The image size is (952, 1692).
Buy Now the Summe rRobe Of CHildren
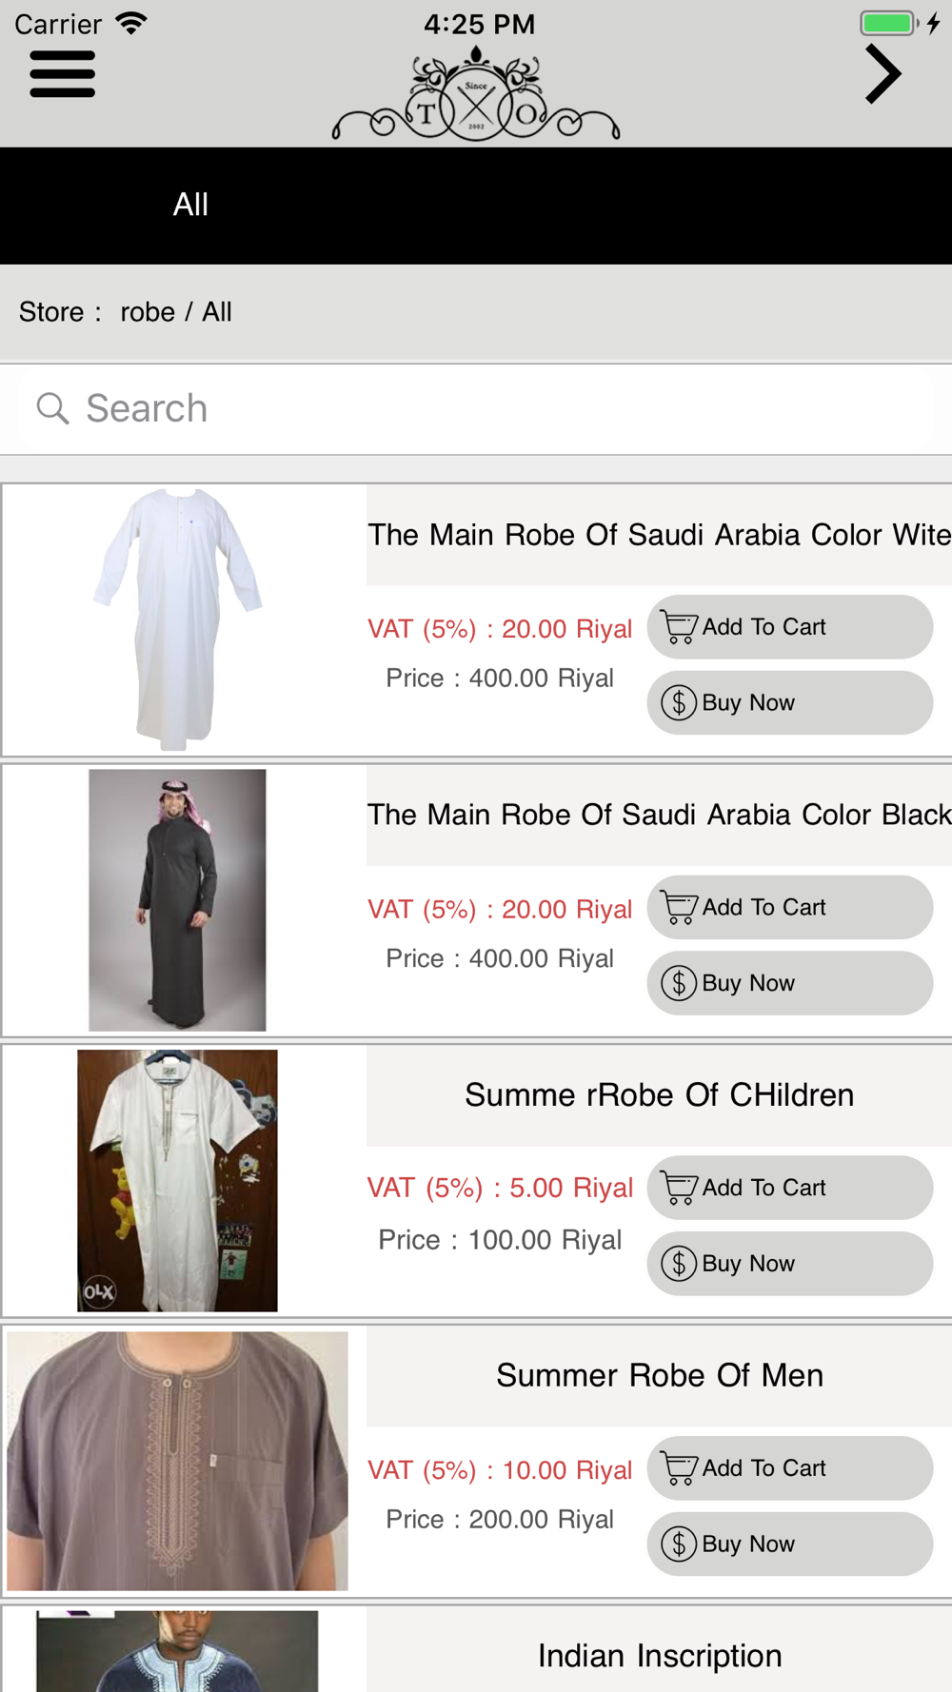(x=790, y=1264)
